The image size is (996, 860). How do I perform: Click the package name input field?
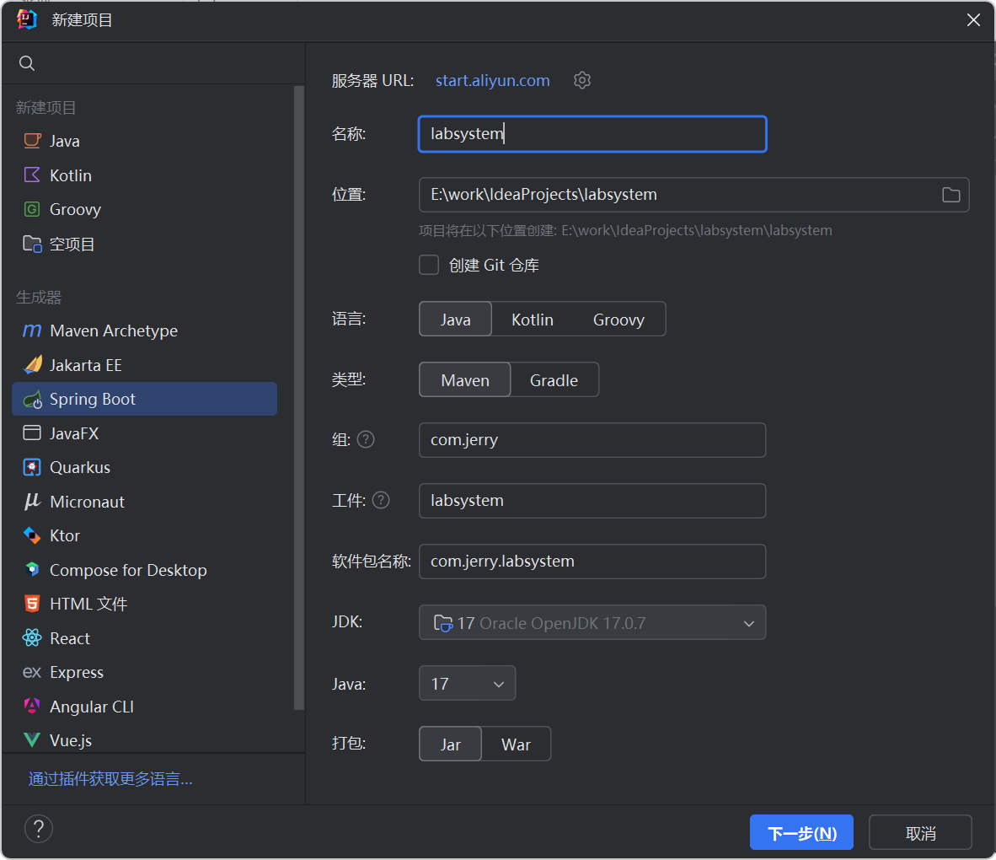pos(592,562)
